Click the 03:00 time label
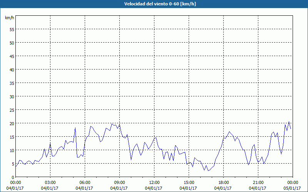The image size is (308, 192). [50, 183]
